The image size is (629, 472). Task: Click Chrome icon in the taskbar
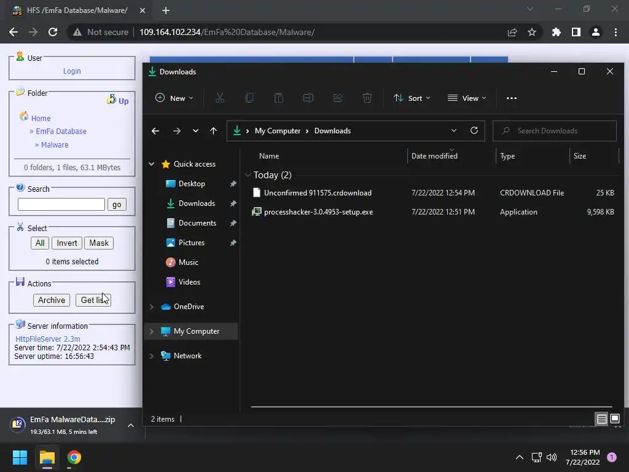(x=74, y=457)
